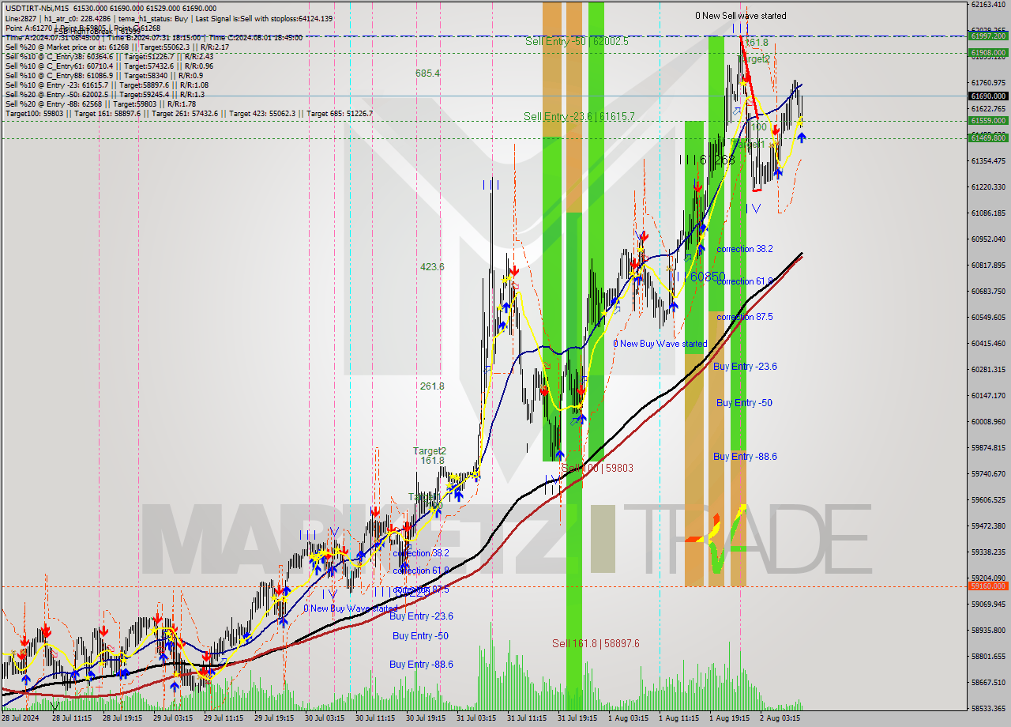The width and height of the screenshot is (1011, 727).
Task: Select the 'Sell %20 @ Entry -50: 62002.5' line
Action: point(104,94)
